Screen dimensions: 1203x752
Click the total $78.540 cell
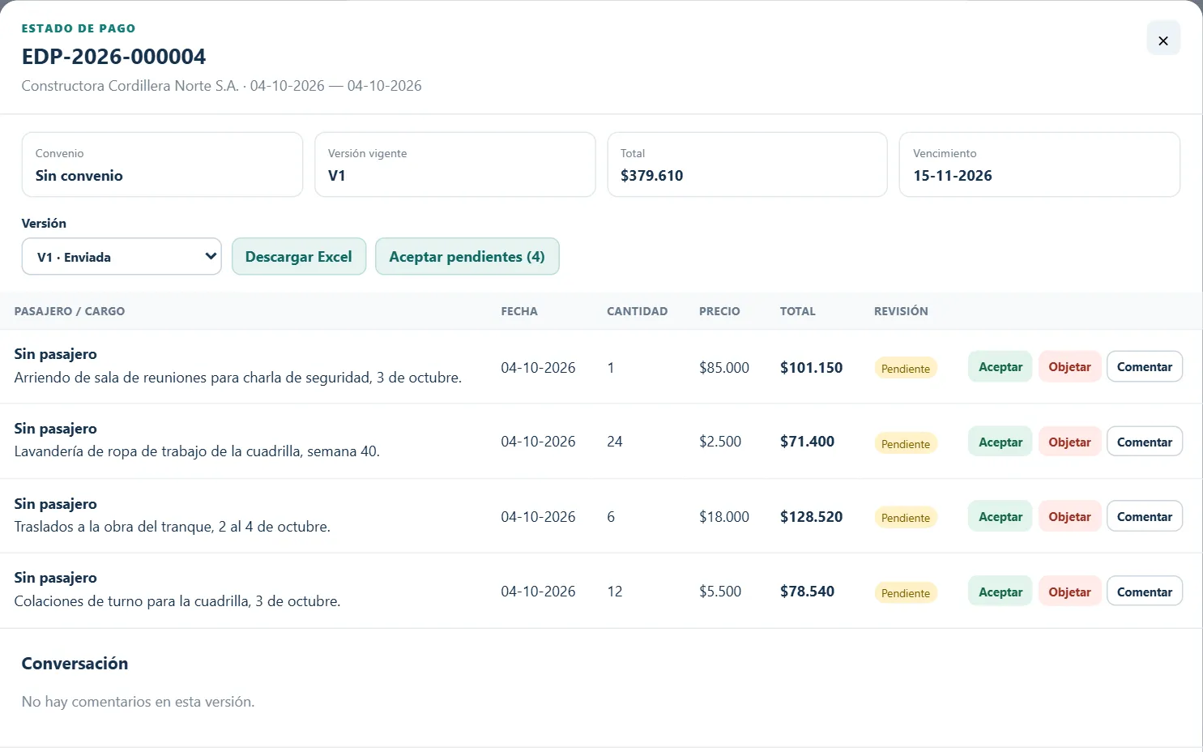[807, 592]
